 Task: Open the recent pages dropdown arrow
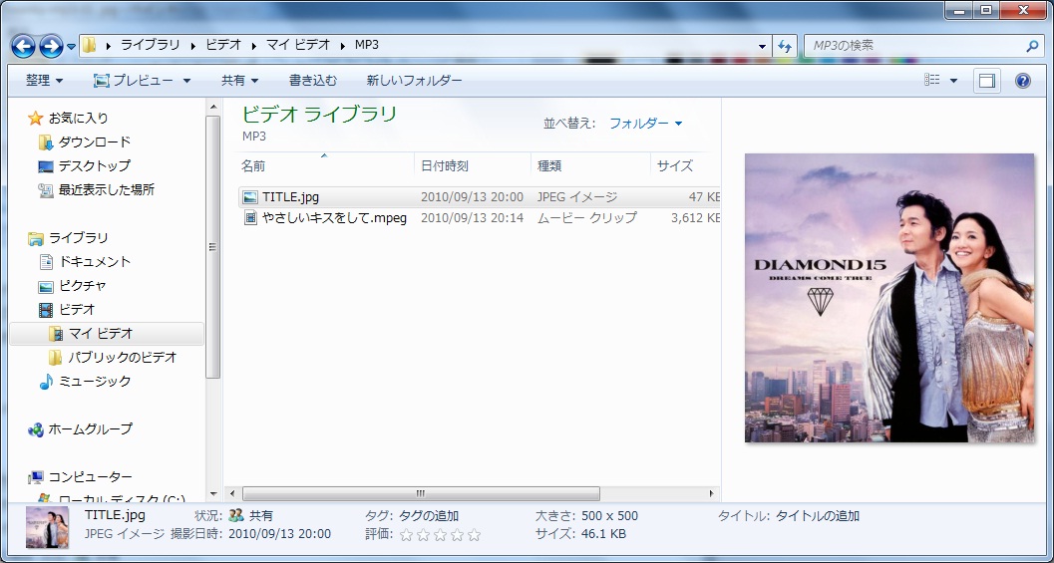pos(71,47)
